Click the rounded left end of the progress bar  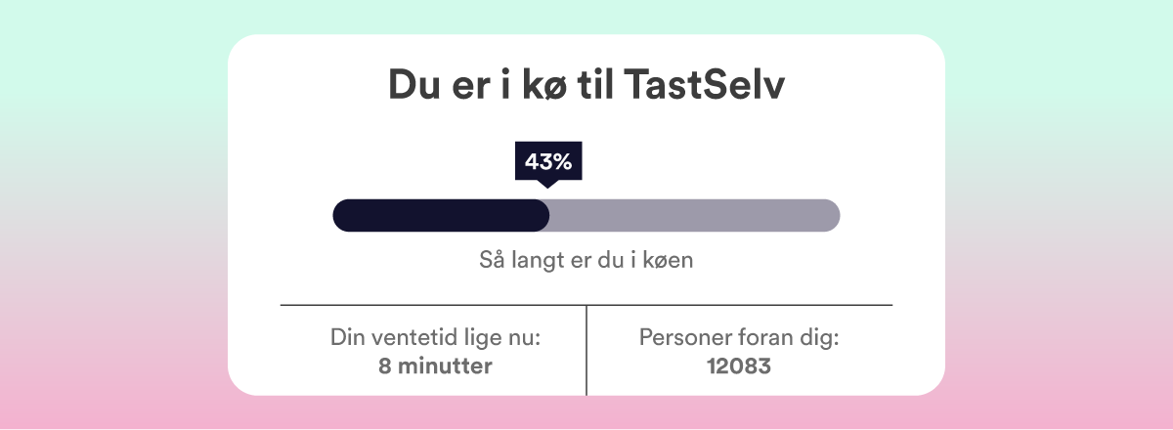coord(343,215)
